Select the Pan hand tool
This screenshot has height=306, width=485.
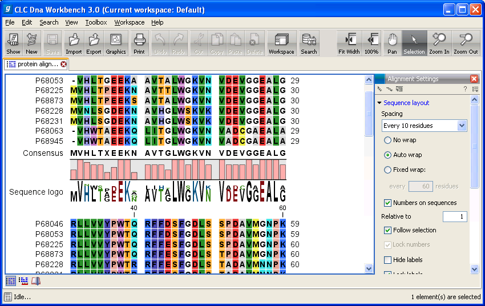[392, 43]
